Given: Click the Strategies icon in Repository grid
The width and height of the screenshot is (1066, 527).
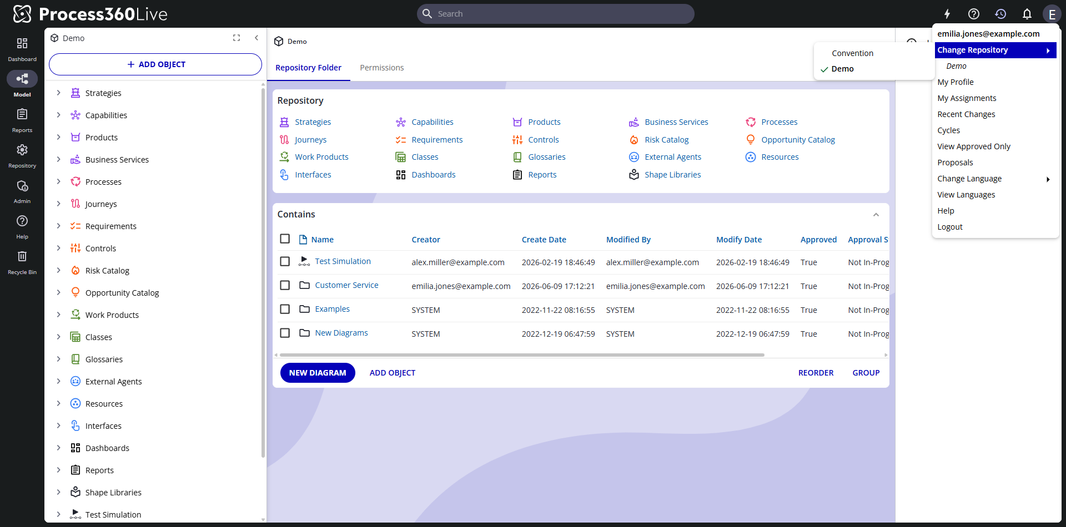Looking at the screenshot, I should [x=284, y=122].
